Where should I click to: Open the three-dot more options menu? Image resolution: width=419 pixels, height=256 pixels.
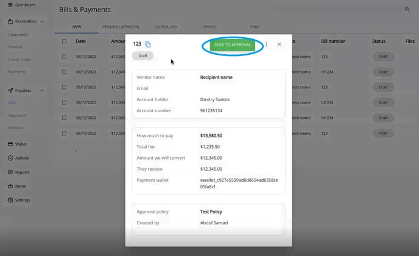coord(266,44)
